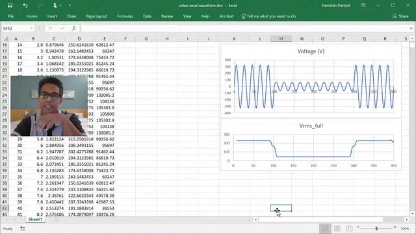
Task: Expand the formula bar with the chevron
Action: click(x=411, y=28)
